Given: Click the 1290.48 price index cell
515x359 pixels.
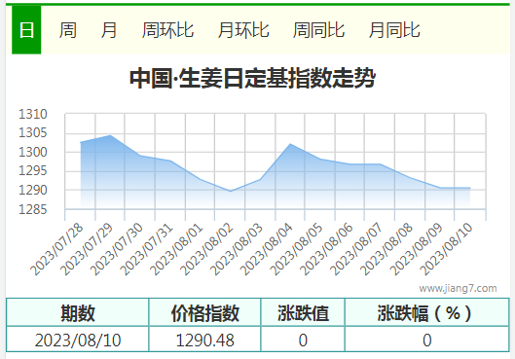Looking at the screenshot, I should coord(204,340).
